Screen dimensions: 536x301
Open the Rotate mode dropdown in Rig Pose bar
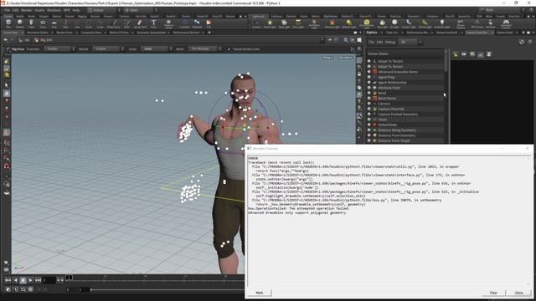pyautogui.click(x=107, y=49)
